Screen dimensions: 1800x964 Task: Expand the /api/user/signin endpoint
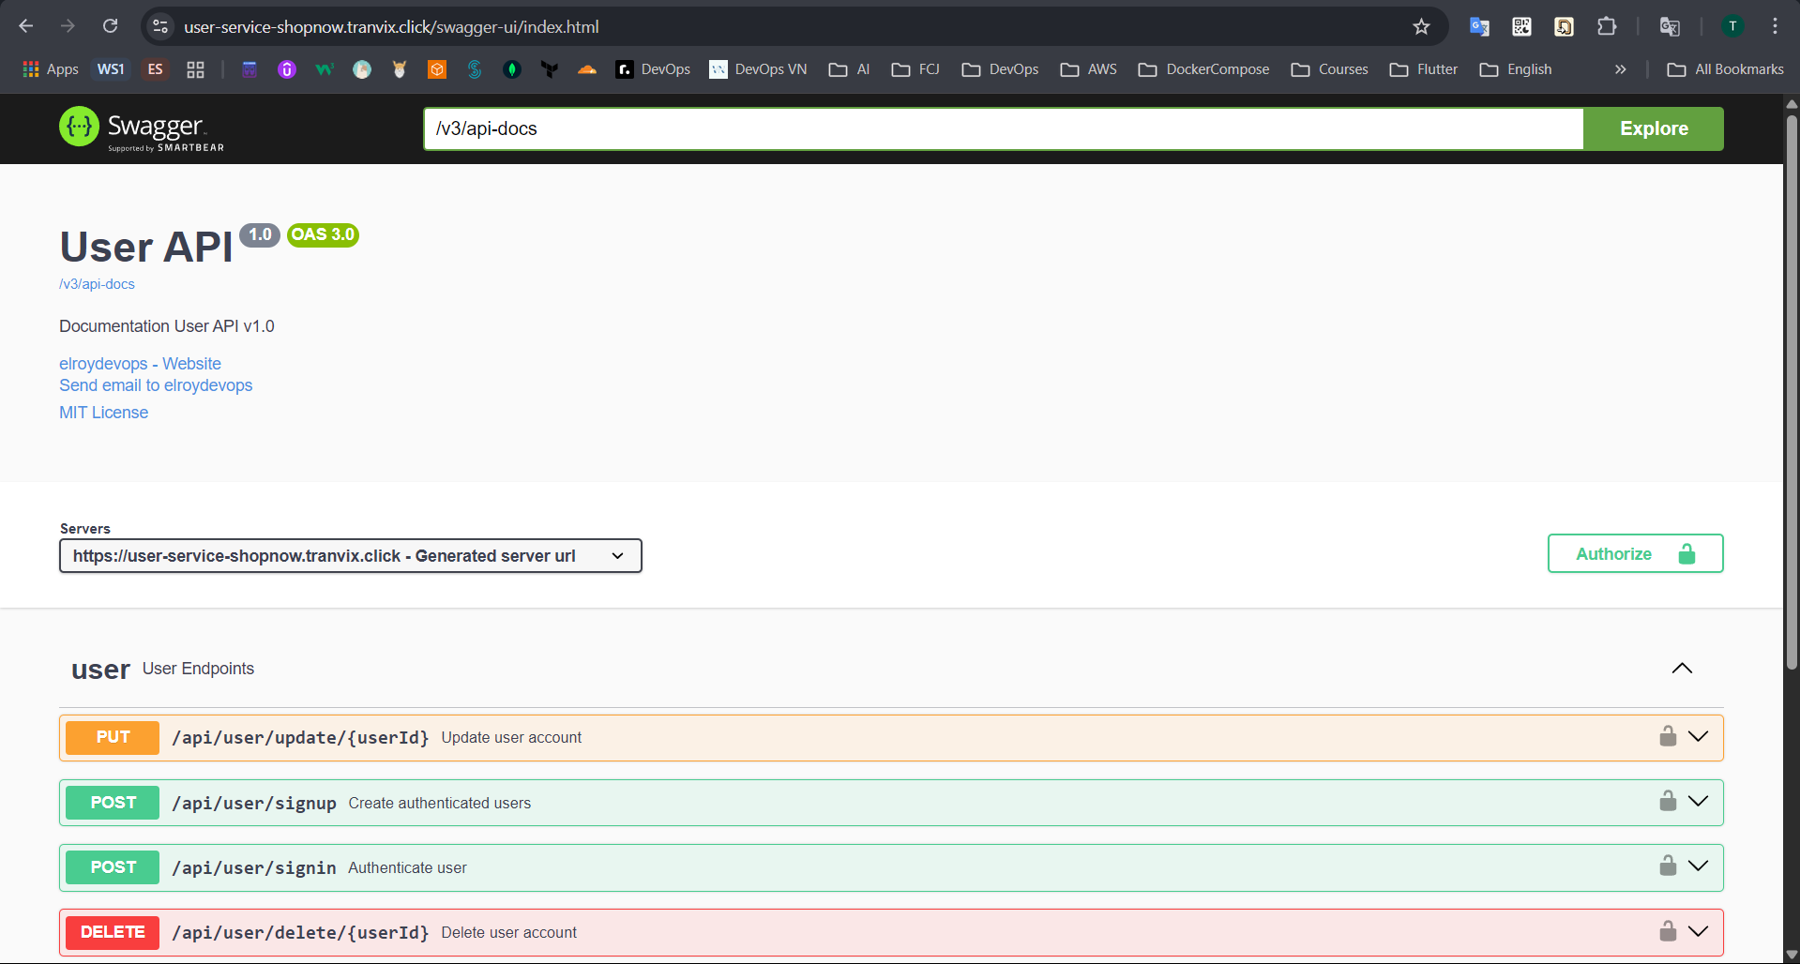click(x=1698, y=866)
